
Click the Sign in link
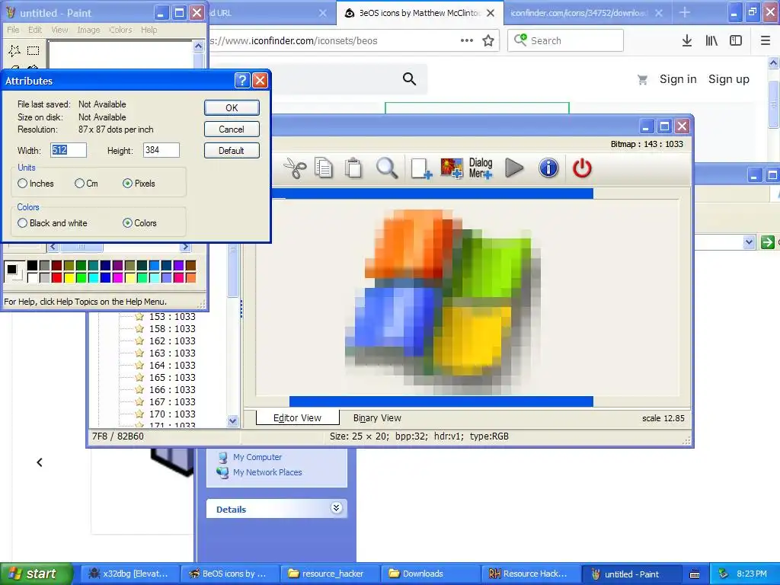pos(677,79)
